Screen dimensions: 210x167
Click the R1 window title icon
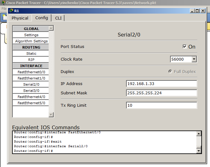[x=11, y=11]
